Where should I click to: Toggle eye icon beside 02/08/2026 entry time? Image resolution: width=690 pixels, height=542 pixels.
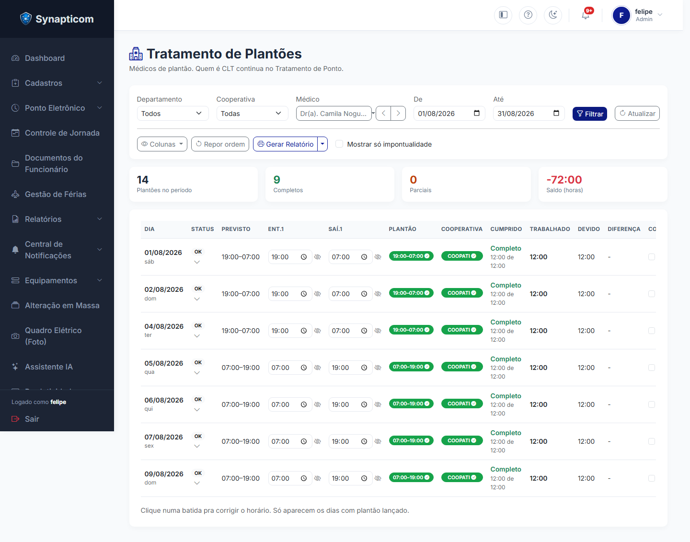(317, 294)
